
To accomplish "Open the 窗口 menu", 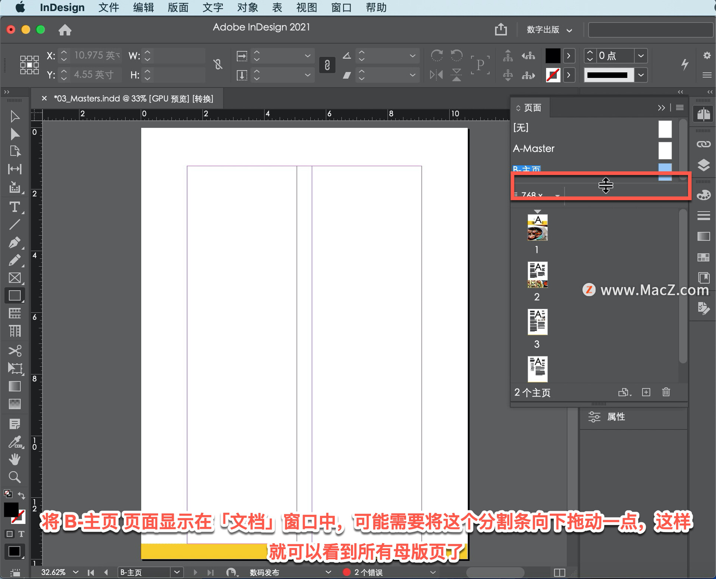I will 341,7.
